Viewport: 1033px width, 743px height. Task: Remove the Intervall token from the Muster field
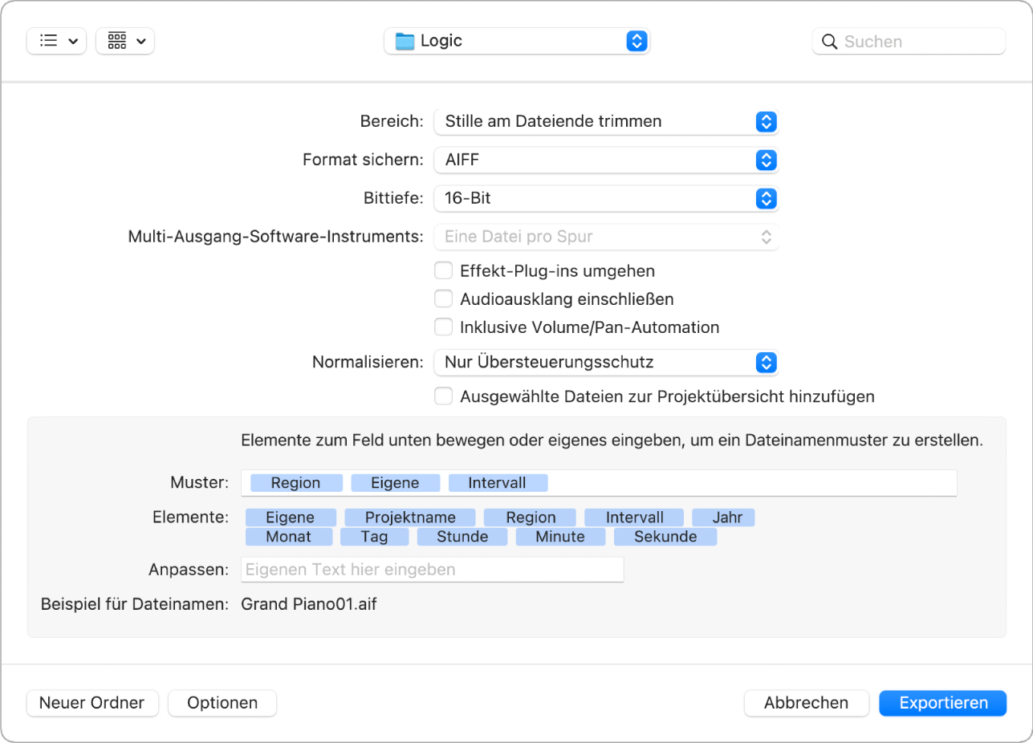(x=498, y=482)
